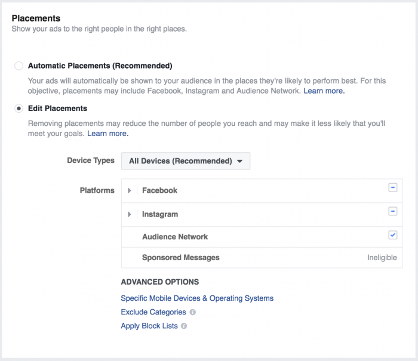
Task: Click the Ineligible status text
Action: 382,258
